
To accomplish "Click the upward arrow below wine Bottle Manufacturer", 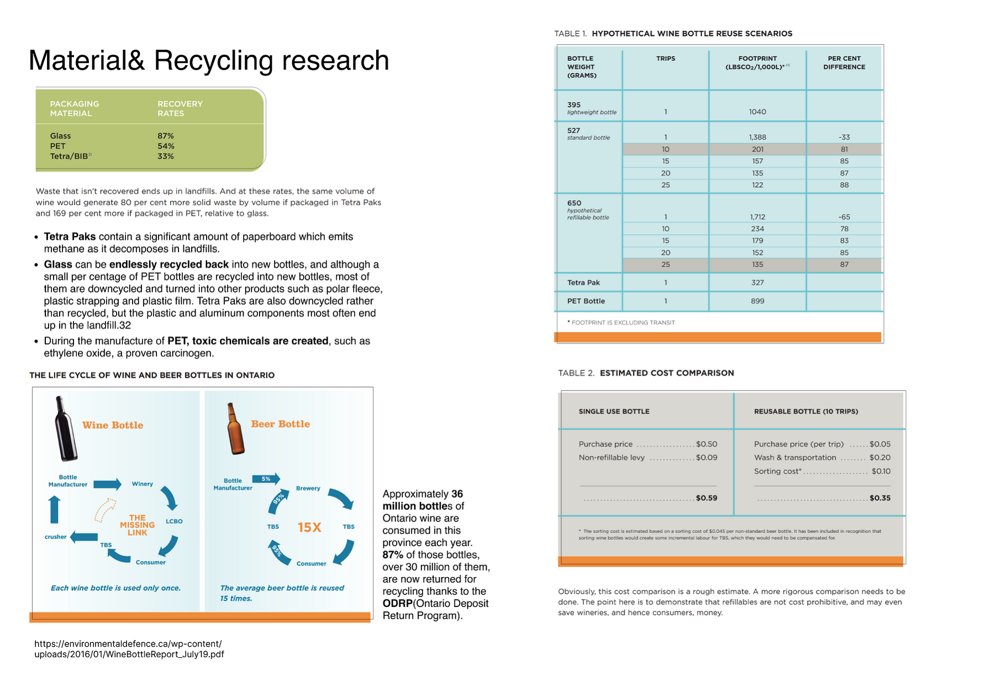I will coord(54,509).
